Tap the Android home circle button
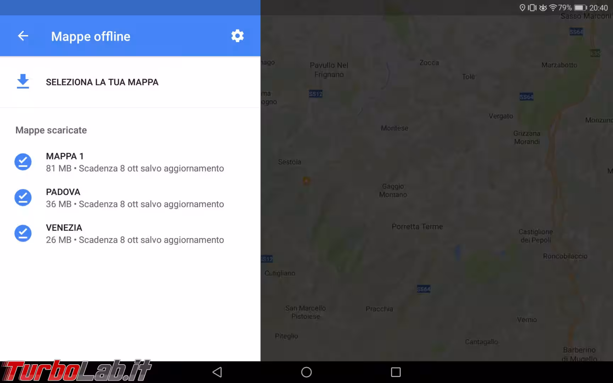This screenshot has width=613, height=383. point(306,372)
